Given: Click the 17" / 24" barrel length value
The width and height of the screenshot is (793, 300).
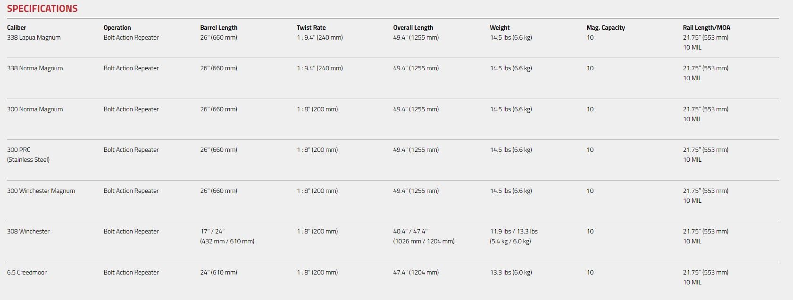Looking at the screenshot, I should 212,232.
